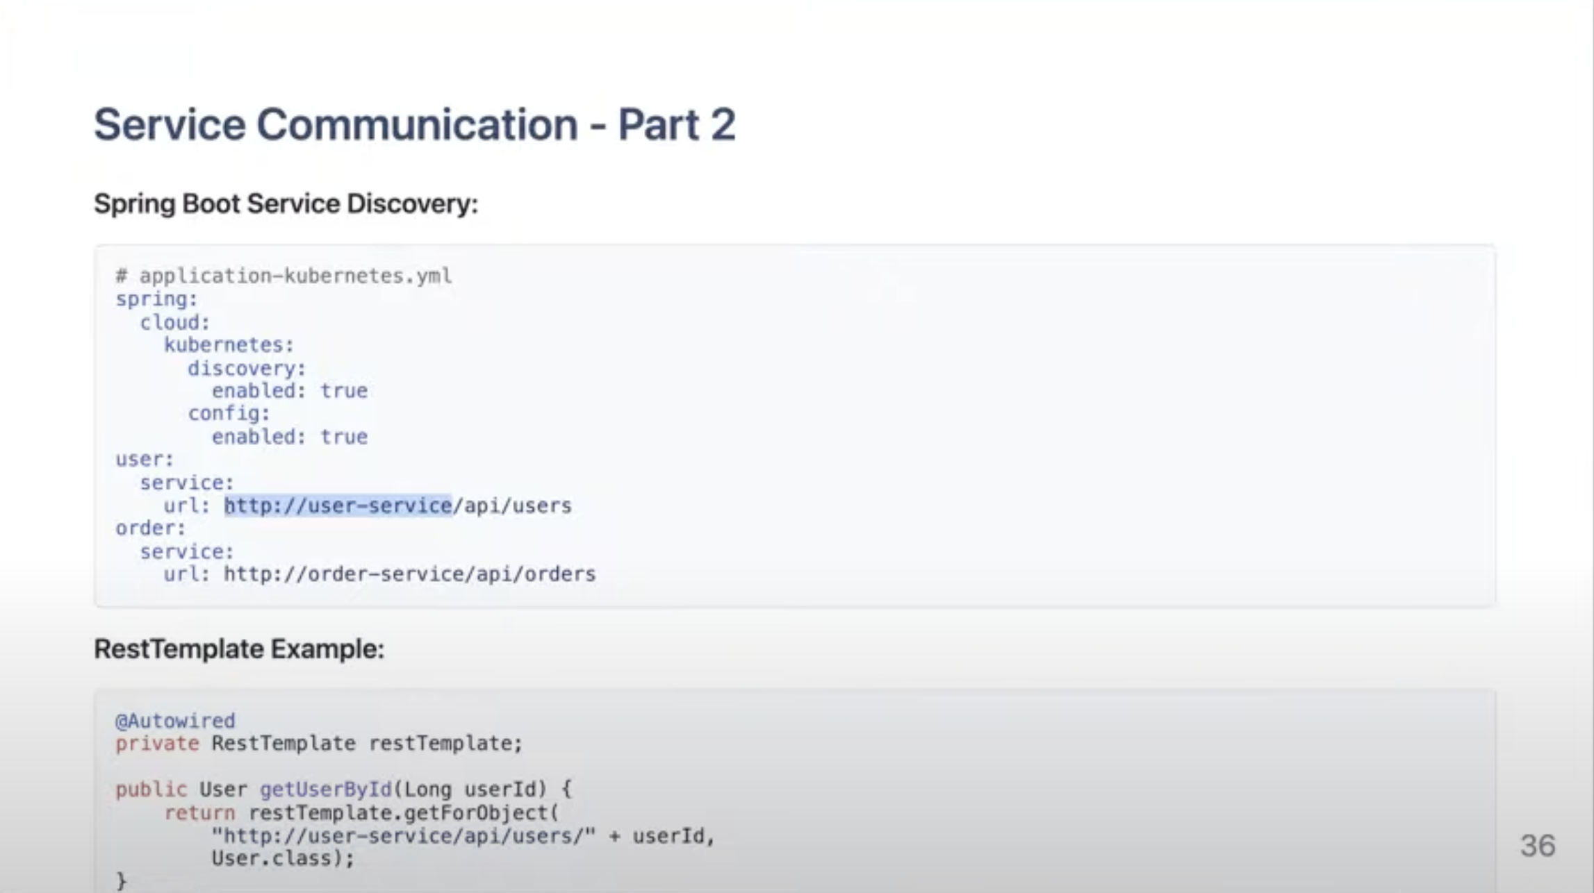The image size is (1594, 893).
Task: Click the @Autowired annotation
Action: point(175,721)
